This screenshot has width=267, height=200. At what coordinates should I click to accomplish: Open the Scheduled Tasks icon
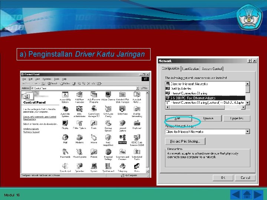137,154
